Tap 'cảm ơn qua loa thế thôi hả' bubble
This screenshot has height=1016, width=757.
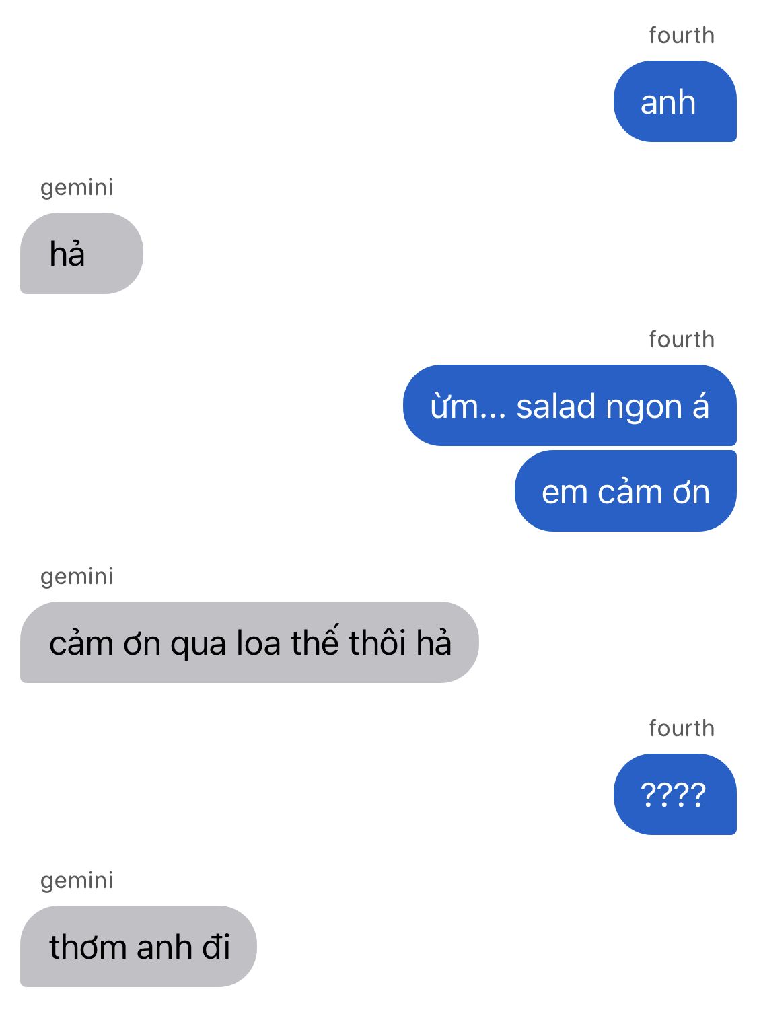(x=250, y=643)
